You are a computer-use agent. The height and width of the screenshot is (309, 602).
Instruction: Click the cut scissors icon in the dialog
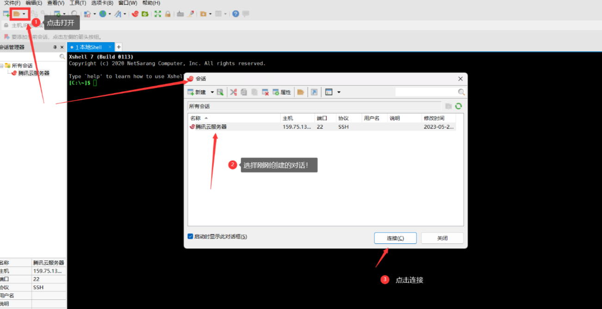pos(234,92)
